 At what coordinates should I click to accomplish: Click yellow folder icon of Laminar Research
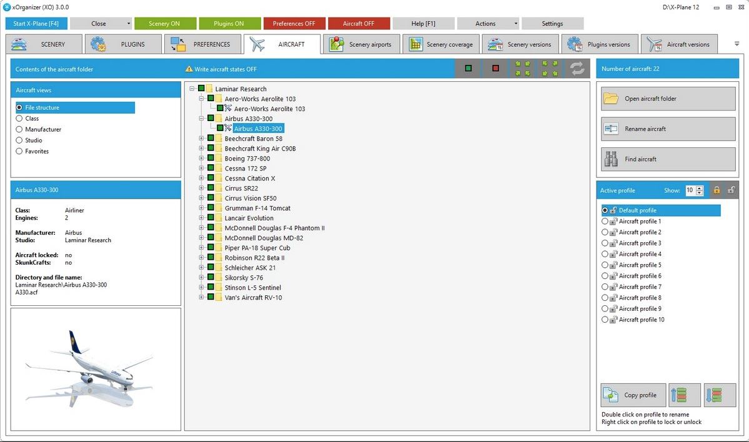(x=209, y=88)
